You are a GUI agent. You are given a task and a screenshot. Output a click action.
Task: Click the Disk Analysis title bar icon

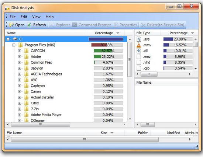click(x=7, y=8)
